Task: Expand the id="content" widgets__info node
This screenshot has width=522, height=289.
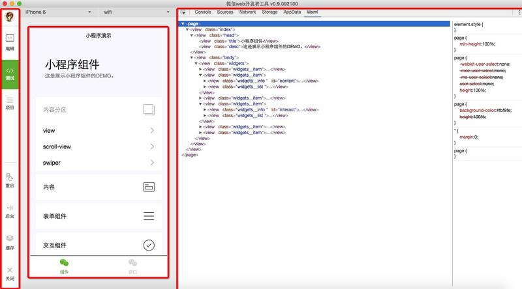Action: (205, 81)
